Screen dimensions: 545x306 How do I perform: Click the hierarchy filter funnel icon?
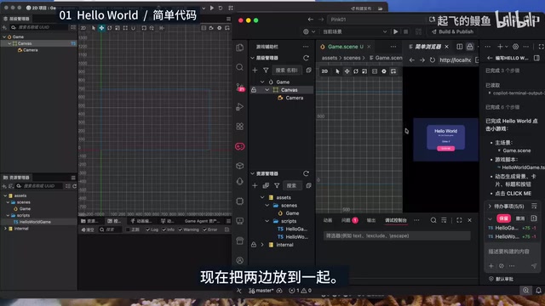pyautogui.click(x=266, y=70)
